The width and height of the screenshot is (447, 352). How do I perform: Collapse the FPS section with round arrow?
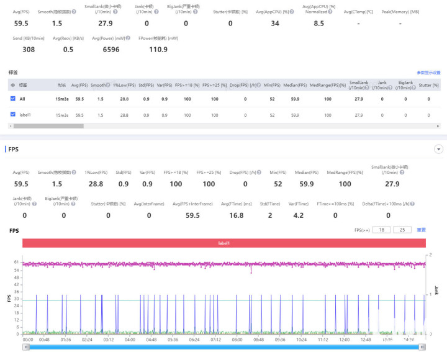tap(439, 150)
